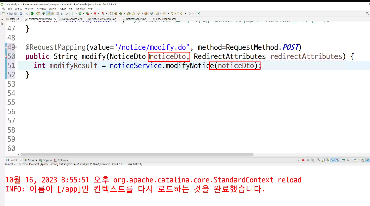Click the scroll-left arrow of horizontal scrollbar
Image resolution: width=370 pixels, height=206 pixels.
pos(19,155)
